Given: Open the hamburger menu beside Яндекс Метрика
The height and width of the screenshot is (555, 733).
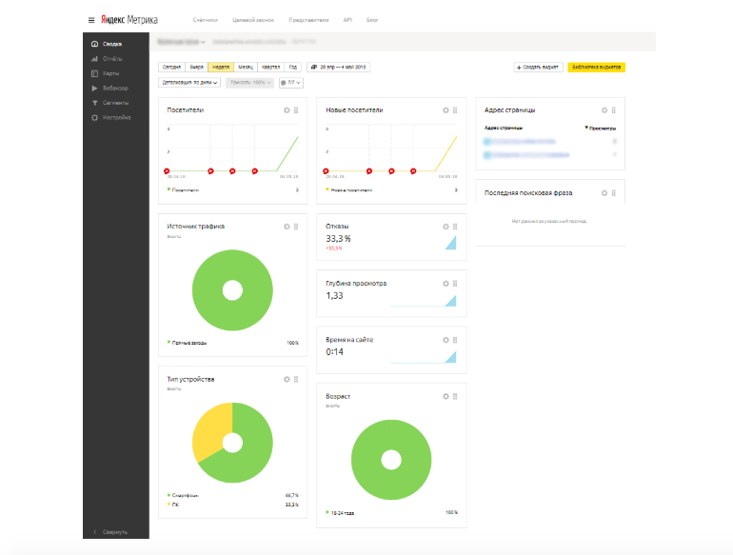Looking at the screenshot, I should tap(91, 19).
